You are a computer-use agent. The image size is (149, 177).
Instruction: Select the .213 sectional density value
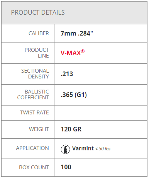(67, 74)
